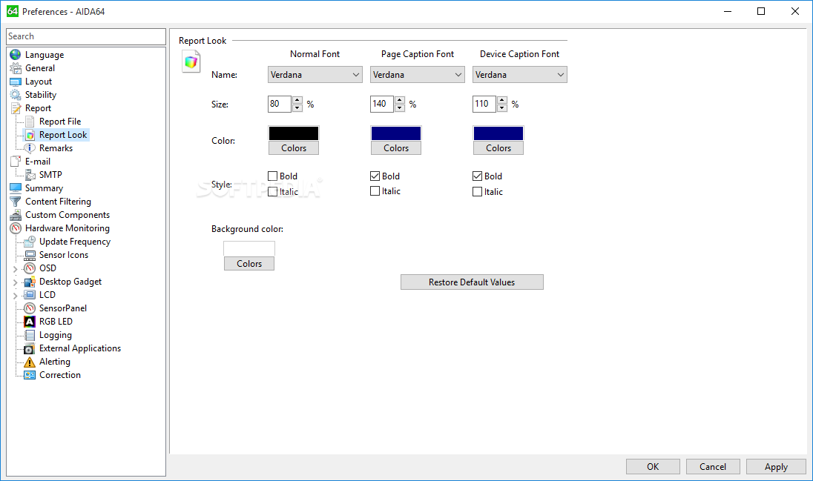This screenshot has width=813, height=481.
Task: Open the Page Caption Font name dropdown
Action: [418, 75]
